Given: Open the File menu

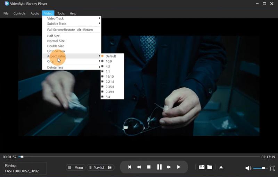Looking at the screenshot, I should tap(6, 14).
